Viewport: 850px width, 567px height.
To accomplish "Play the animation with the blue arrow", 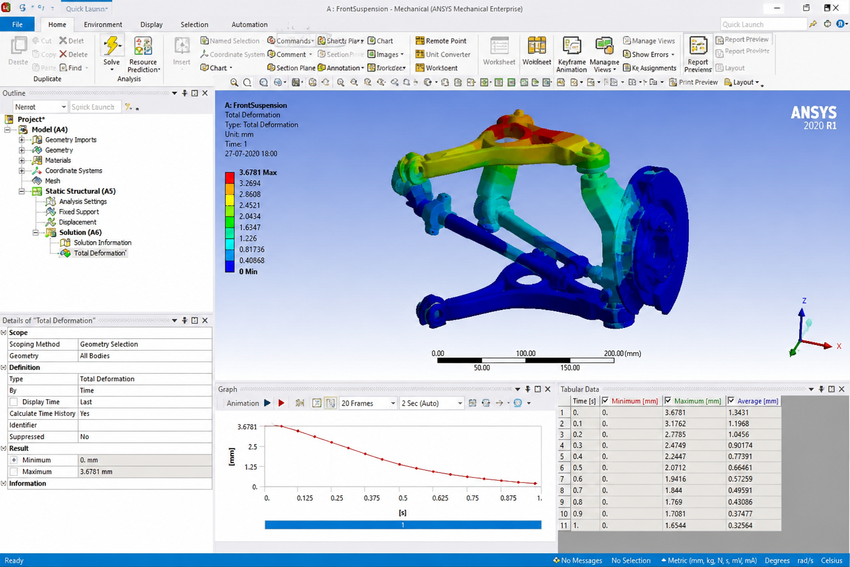I will [267, 403].
